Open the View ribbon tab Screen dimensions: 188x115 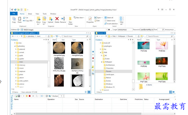(37, 14)
